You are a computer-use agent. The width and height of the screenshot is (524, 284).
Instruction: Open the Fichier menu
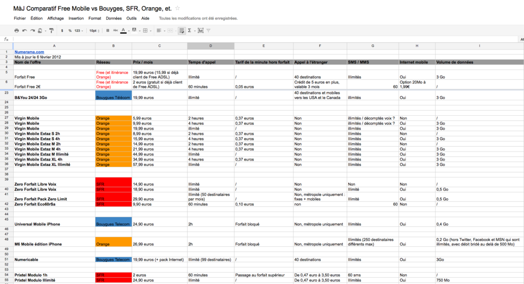pos(20,19)
